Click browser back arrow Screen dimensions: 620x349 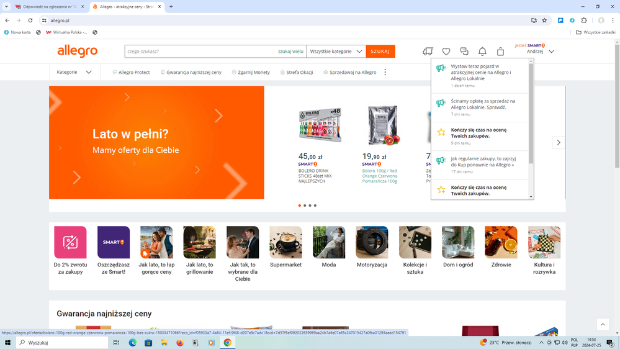(7, 20)
